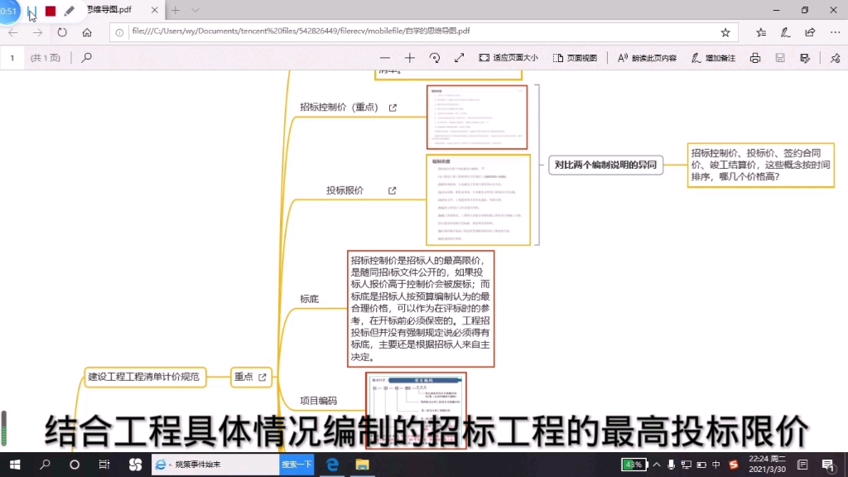848x477 pixels.
Task: Go back with the browser back arrow
Action: pos(12,31)
